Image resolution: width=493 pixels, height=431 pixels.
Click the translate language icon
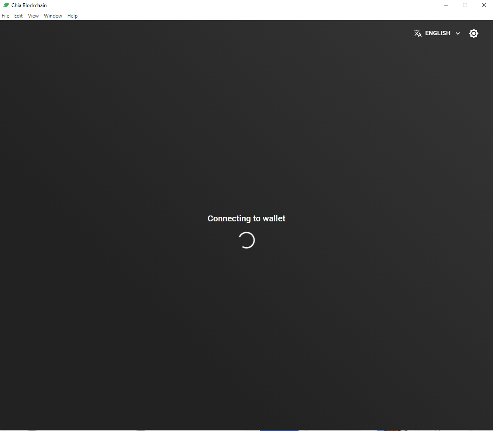click(x=417, y=33)
